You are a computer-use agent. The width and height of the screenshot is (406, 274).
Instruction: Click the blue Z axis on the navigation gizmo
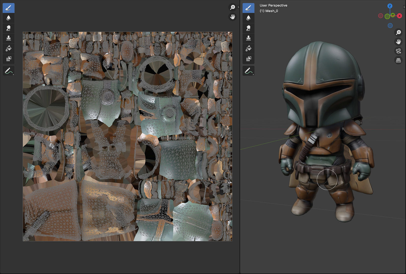pyautogui.click(x=390, y=6)
